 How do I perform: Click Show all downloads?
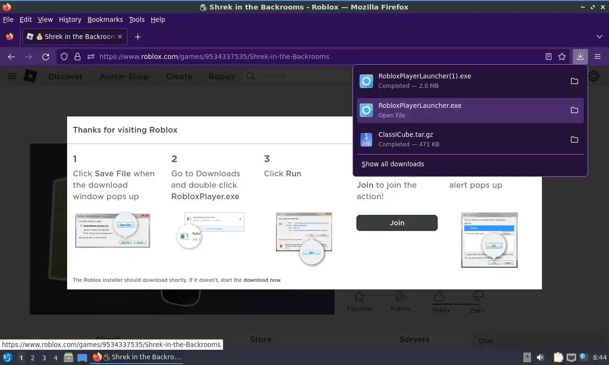click(x=393, y=164)
